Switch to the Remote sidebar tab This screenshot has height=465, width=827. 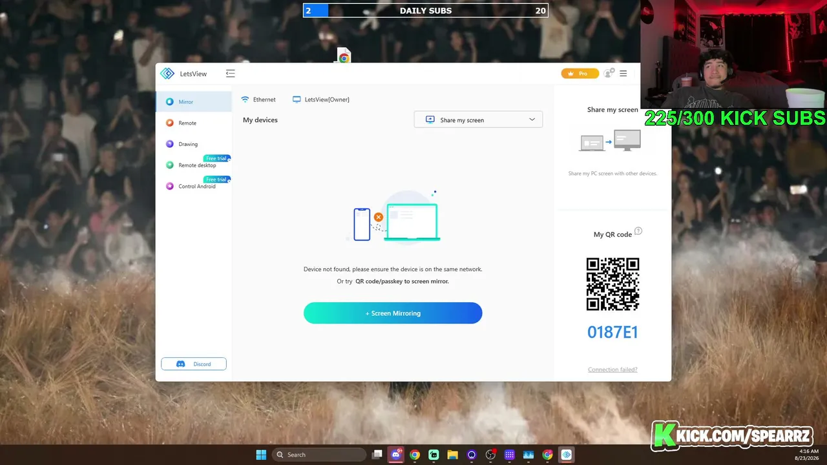(193, 123)
